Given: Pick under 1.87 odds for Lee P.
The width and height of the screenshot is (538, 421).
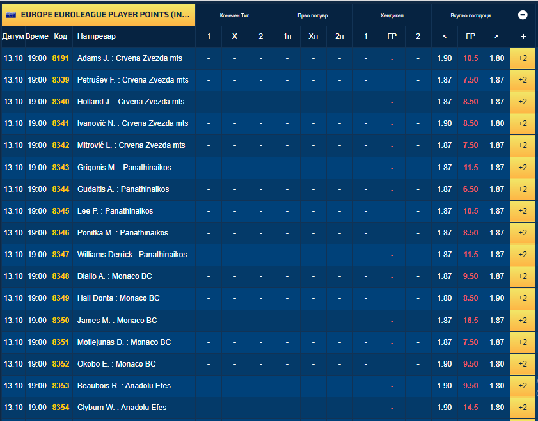Looking at the screenshot, I should (x=445, y=211).
